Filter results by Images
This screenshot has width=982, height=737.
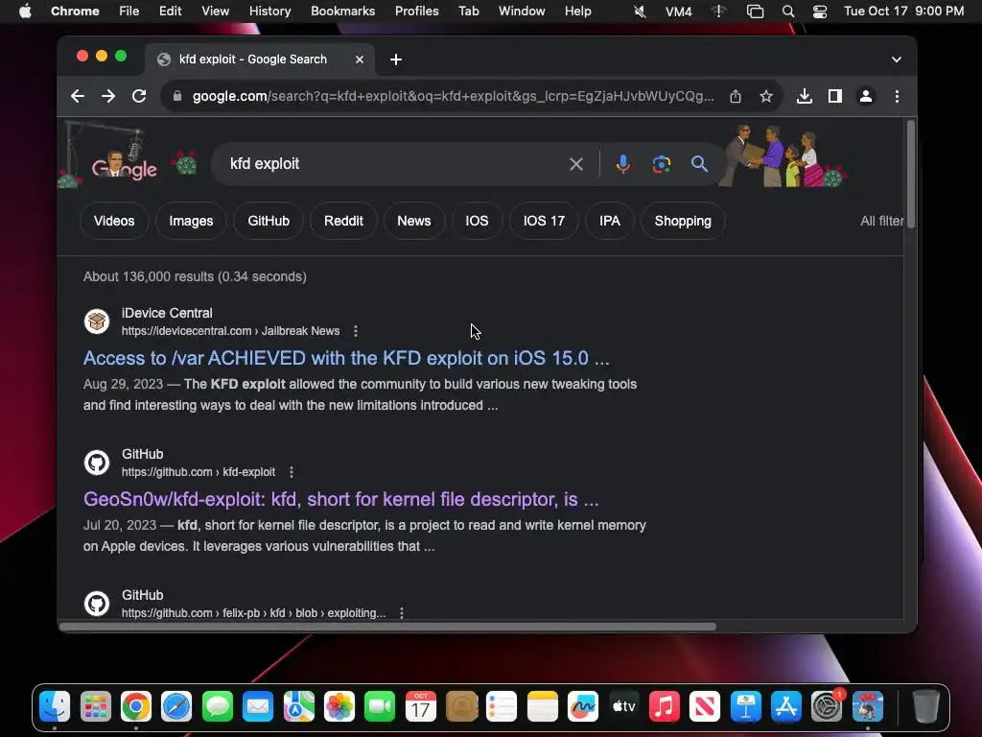[191, 221]
